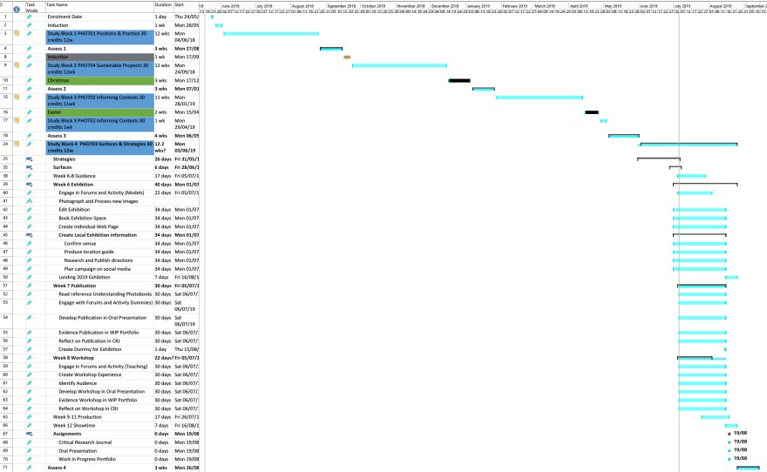
Task: Select the Duration column header
Action: click(x=162, y=6)
